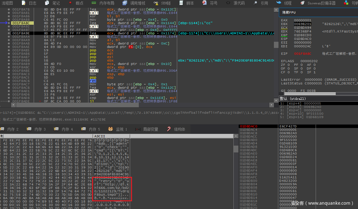
Task: Toggle breakpoint bullet at address 001F8A9E
Action: 9,33
